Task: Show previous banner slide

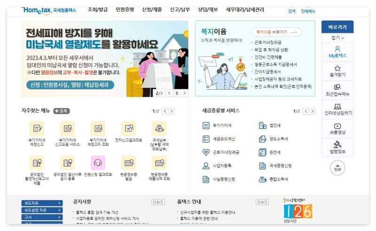Action: [x=169, y=93]
